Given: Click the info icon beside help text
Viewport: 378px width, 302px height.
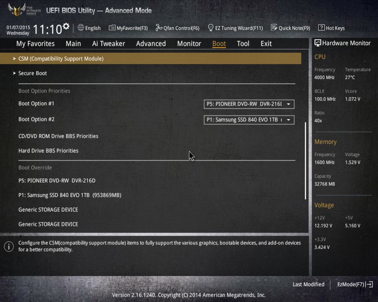Looking at the screenshot, I should [x=9, y=246].
